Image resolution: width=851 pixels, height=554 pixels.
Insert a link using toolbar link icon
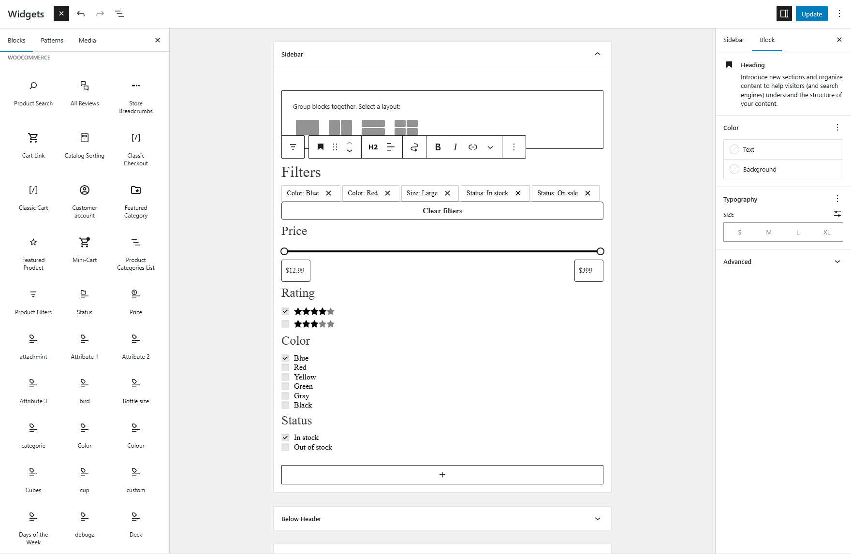click(x=472, y=147)
